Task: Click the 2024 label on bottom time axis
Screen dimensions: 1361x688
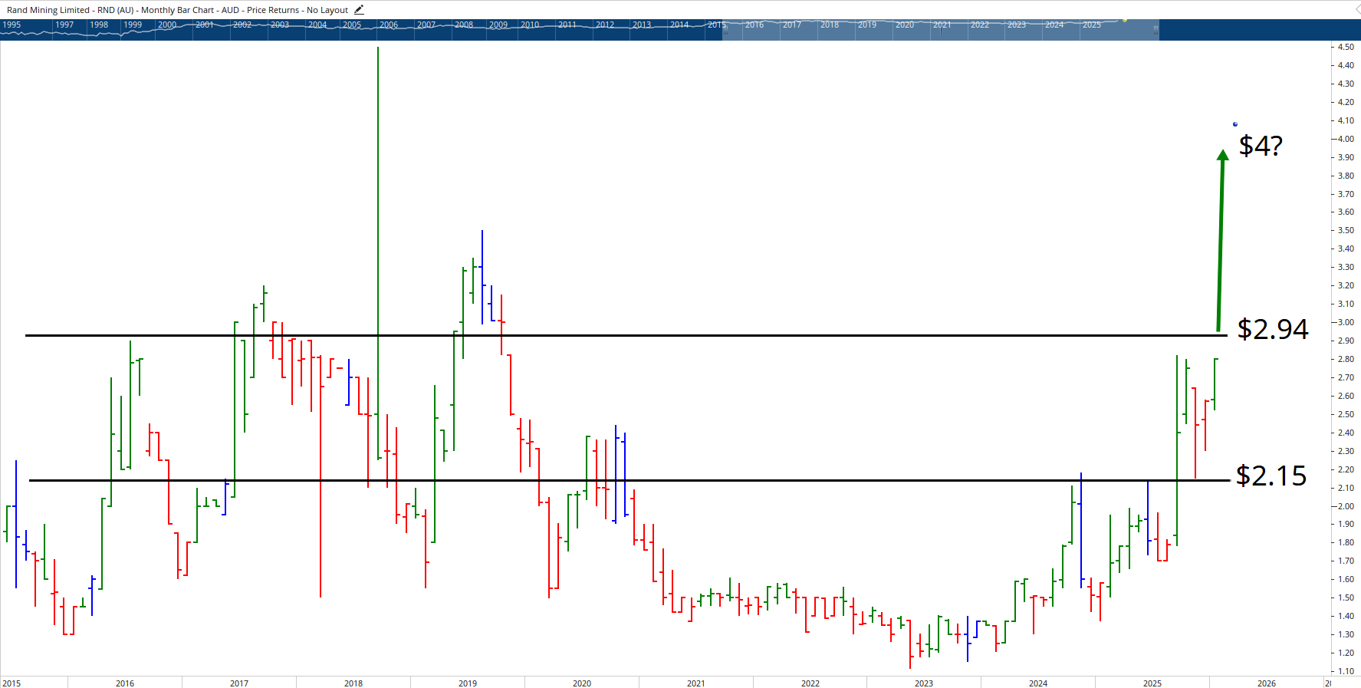Action: 1038,683
